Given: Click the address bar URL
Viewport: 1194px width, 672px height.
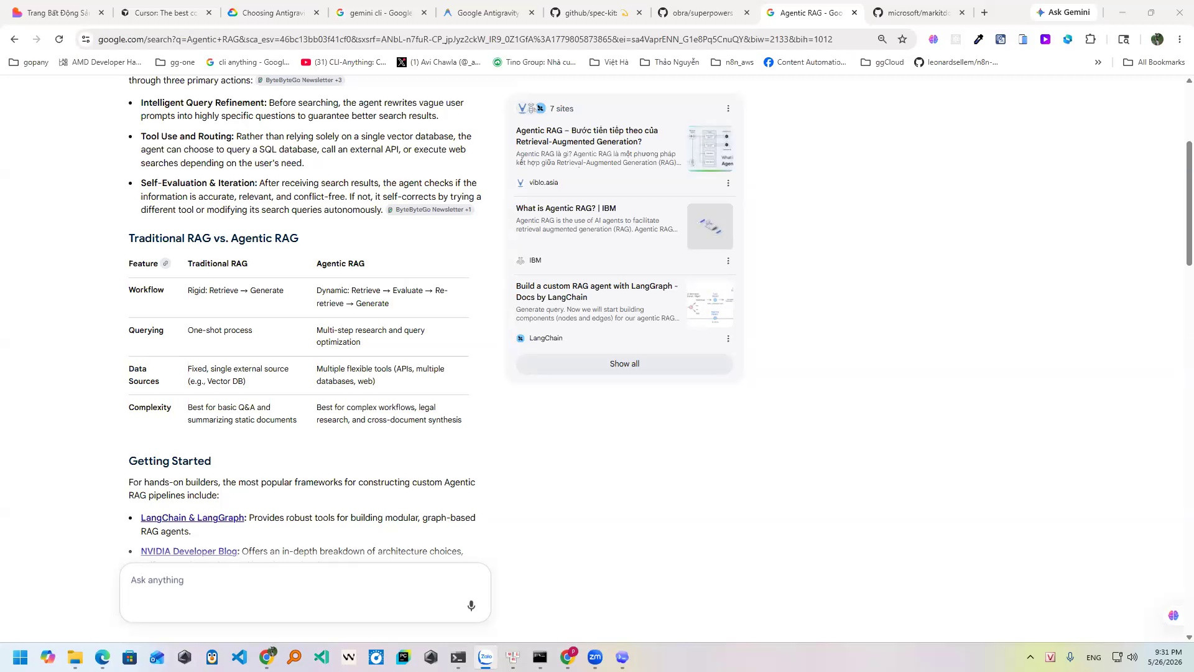Looking at the screenshot, I should coord(465,39).
